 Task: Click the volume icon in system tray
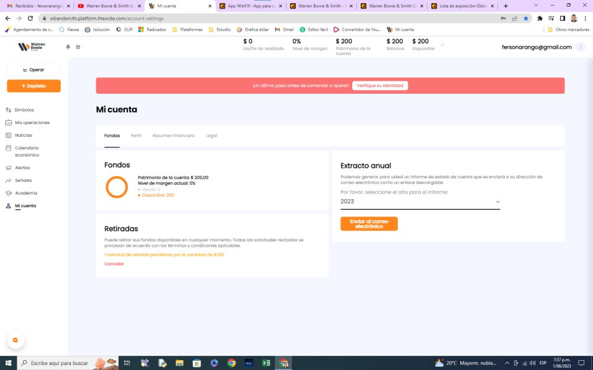532,363
